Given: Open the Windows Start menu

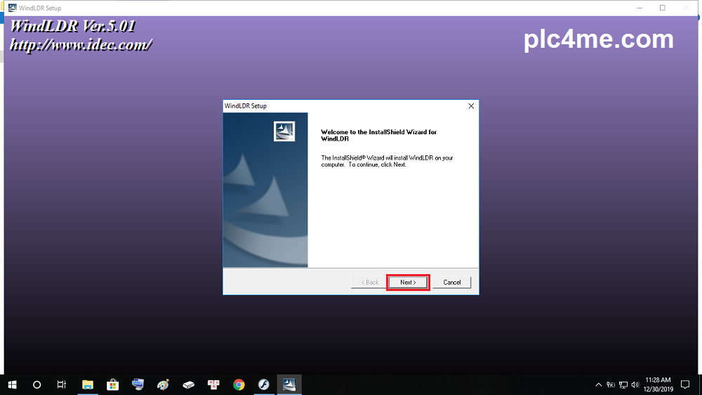Looking at the screenshot, I should 12,384.
